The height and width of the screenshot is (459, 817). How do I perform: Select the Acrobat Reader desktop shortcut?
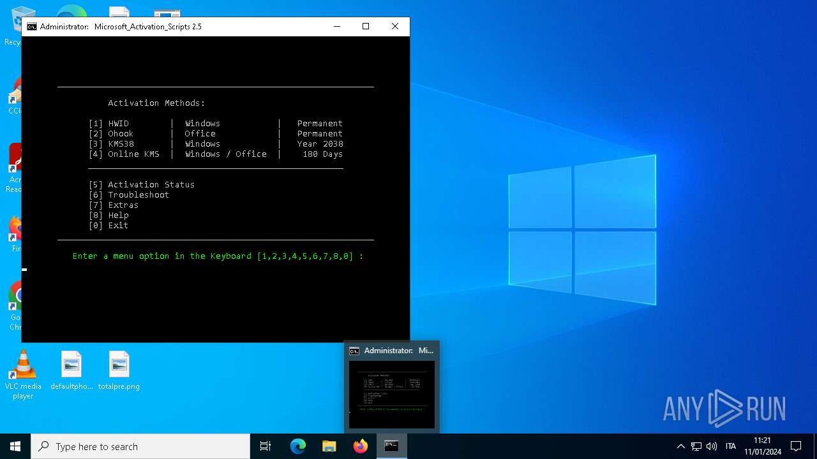tap(13, 168)
